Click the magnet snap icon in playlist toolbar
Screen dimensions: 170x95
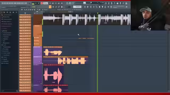22,10
